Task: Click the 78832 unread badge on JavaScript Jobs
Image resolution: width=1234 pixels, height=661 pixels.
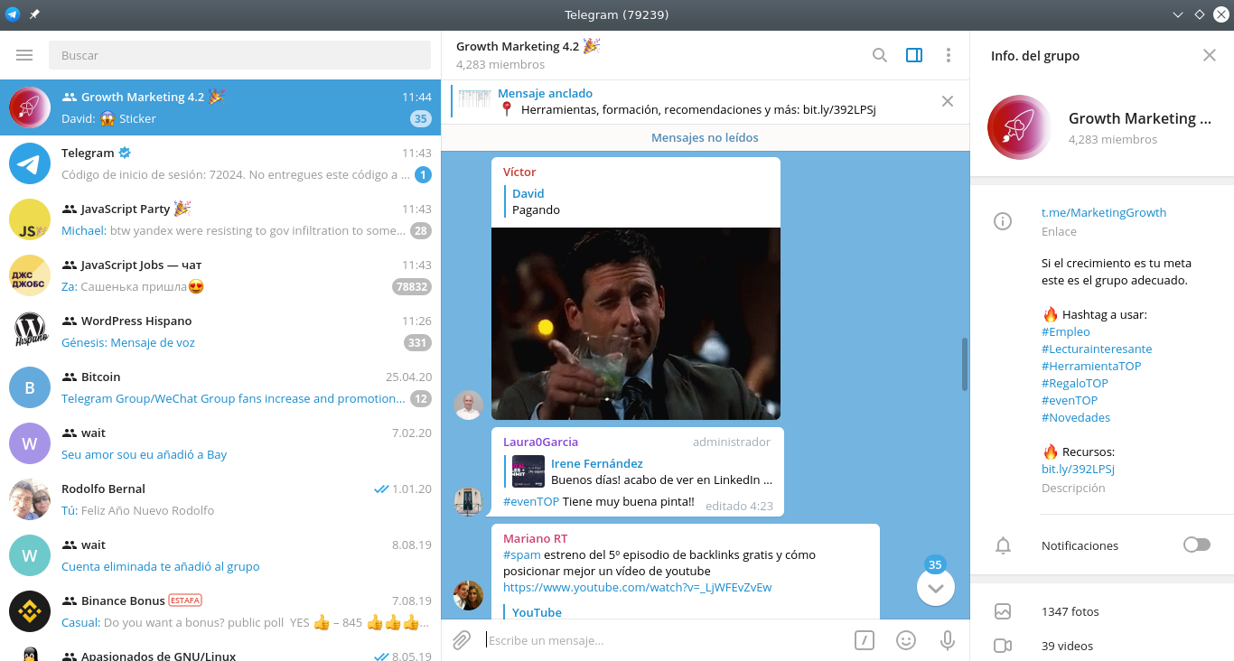Action: click(411, 286)
